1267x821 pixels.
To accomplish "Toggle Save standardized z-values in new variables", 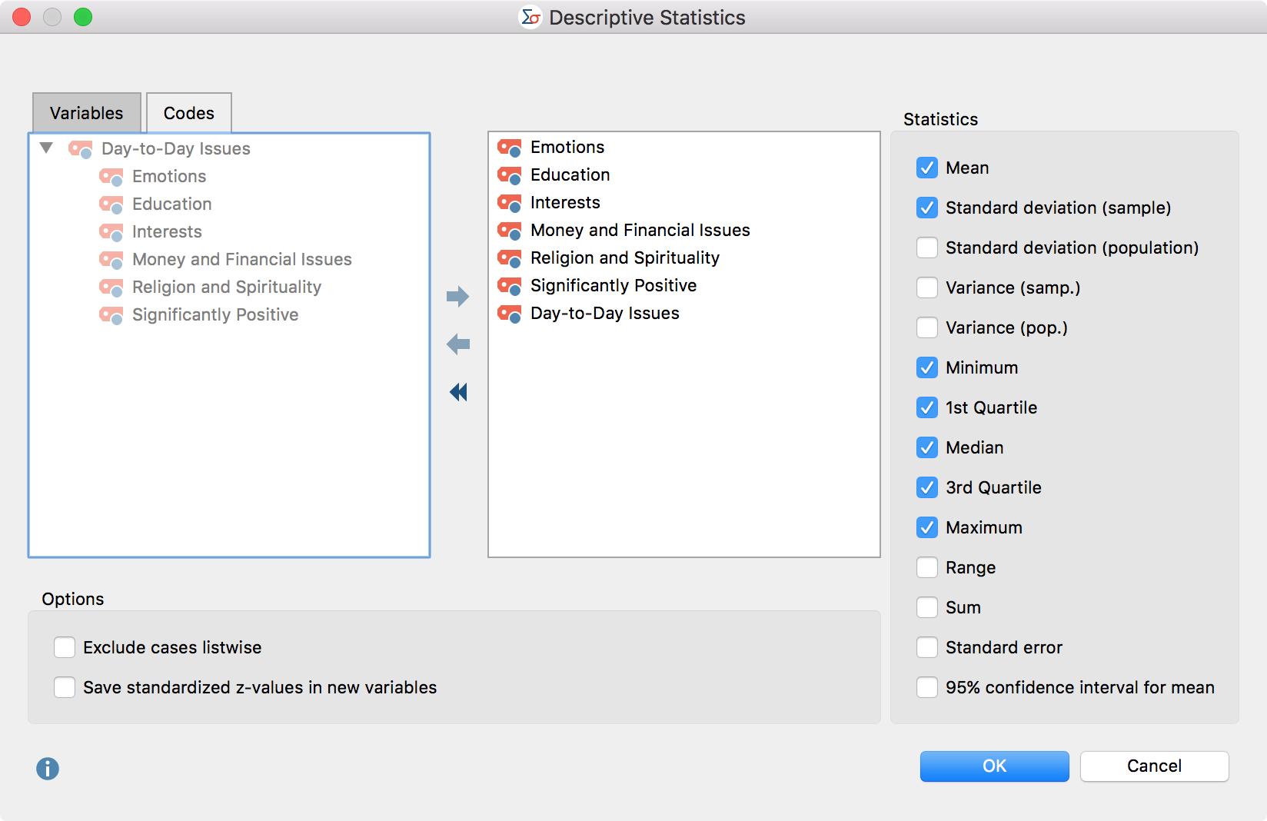I will [x=65, y=687].
